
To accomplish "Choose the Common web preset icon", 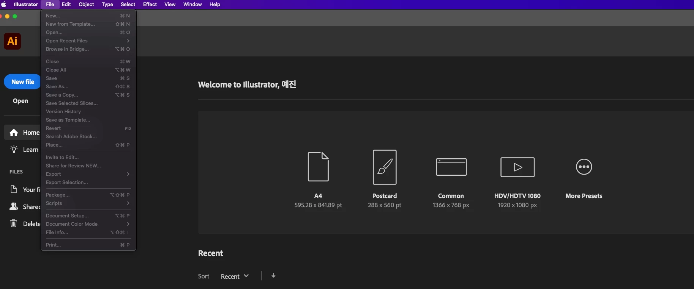I will click(451, 167).
